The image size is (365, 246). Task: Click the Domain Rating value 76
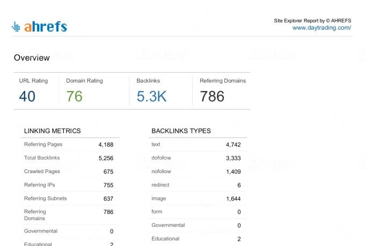click(75, 96)
